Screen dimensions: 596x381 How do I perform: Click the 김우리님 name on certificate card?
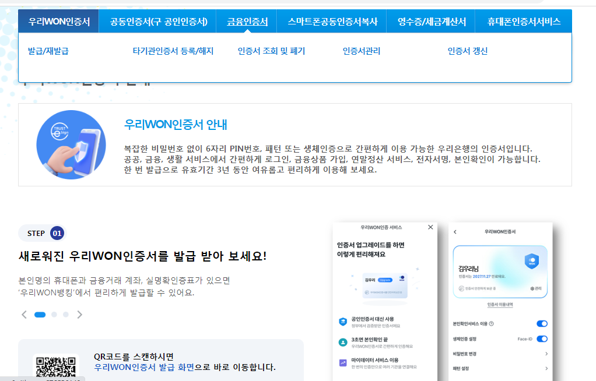pyautogui.click(x=469, y=269)
